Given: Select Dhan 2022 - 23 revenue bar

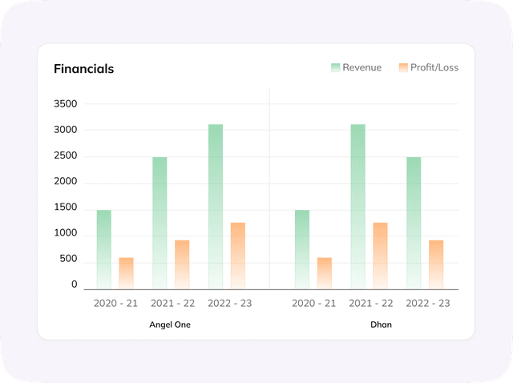Looking at the screenshot, I should point(414,223).
